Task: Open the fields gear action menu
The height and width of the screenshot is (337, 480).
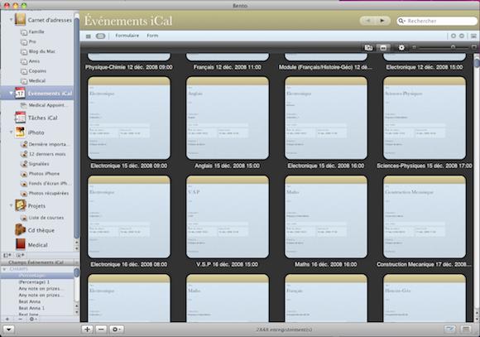Action: coord(32,319)
